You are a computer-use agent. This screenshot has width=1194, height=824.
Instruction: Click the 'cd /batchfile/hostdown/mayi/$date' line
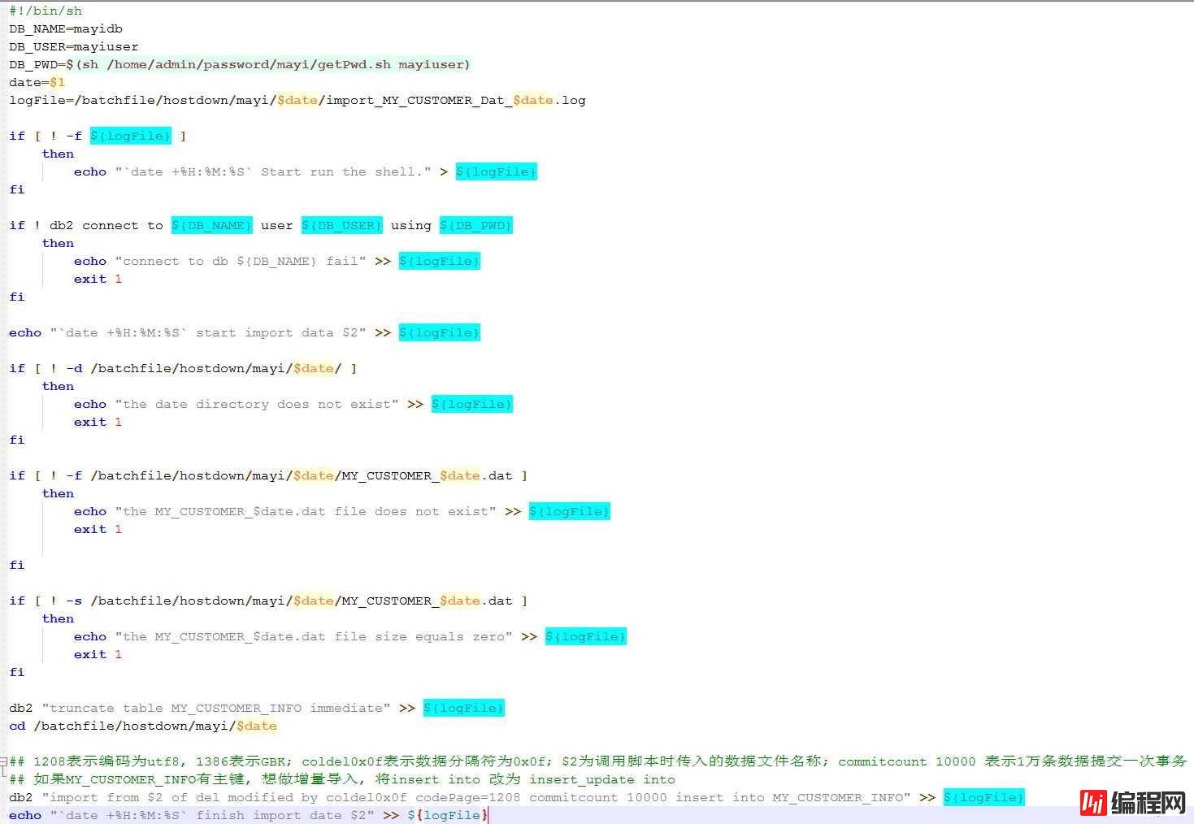point(143,726)
